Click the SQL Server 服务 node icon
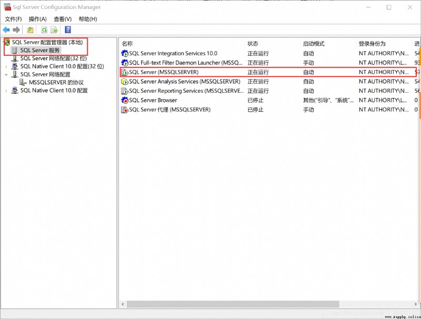The height and width of the screenshot is (319, 421). pyautogui.click(x=15, y=50)
